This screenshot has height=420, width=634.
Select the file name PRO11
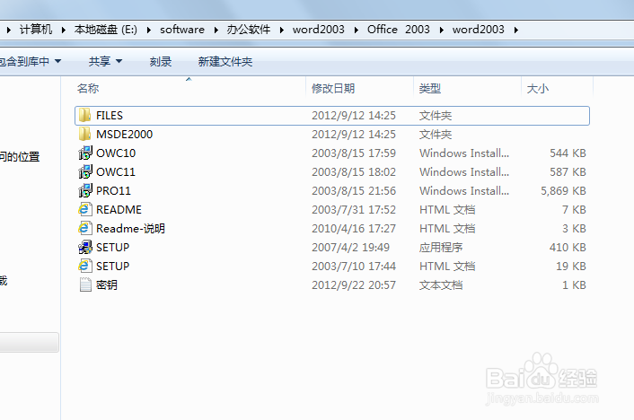coord(114,191)
